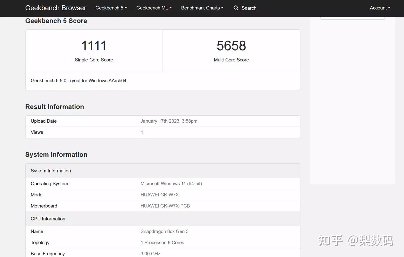
Task: Click the Operating System entry Microsoft Windows 11
Action: (x=171, y=183)
